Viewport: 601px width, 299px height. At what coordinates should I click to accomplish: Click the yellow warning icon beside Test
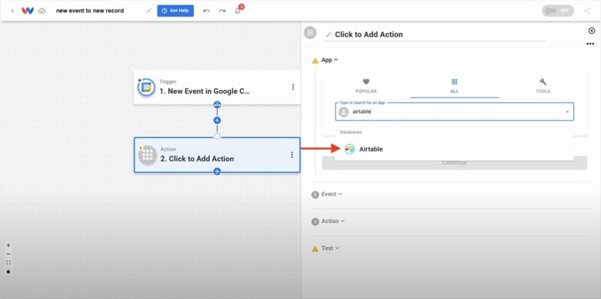click(315, 249)
